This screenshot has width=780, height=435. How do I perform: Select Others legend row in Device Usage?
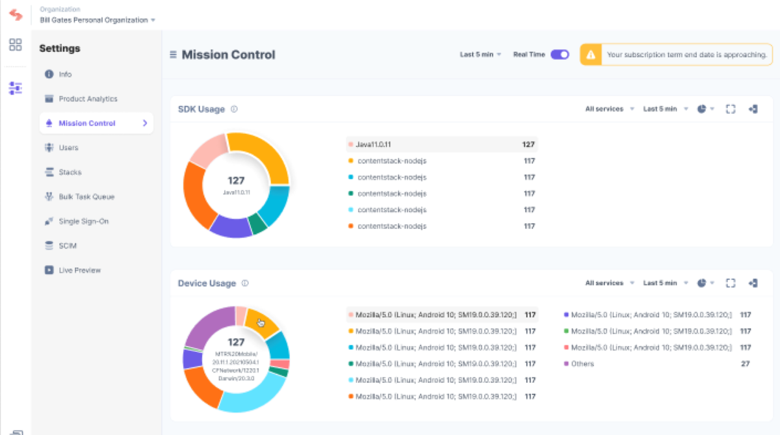tap(657, 363)
